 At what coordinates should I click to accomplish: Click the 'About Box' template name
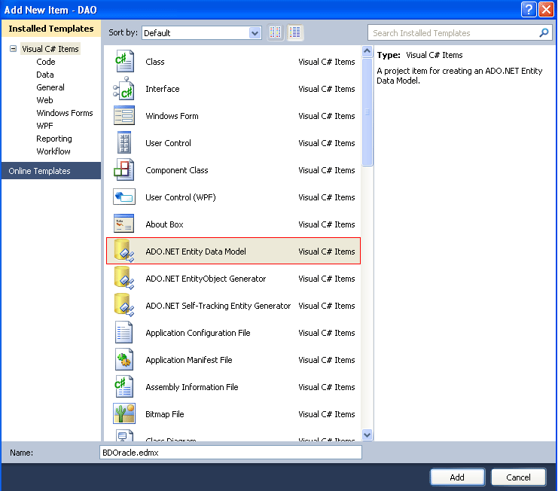tap(164, 224)
